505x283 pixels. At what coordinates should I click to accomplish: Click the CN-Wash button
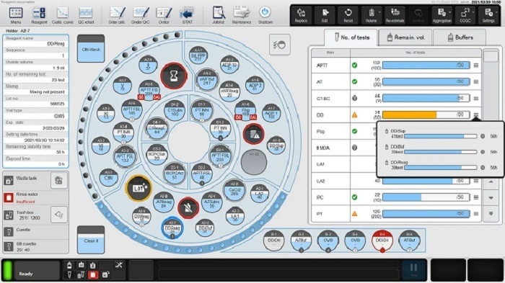91,49
